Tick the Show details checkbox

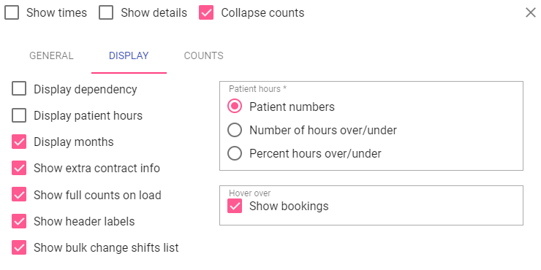tap(106, 12)
